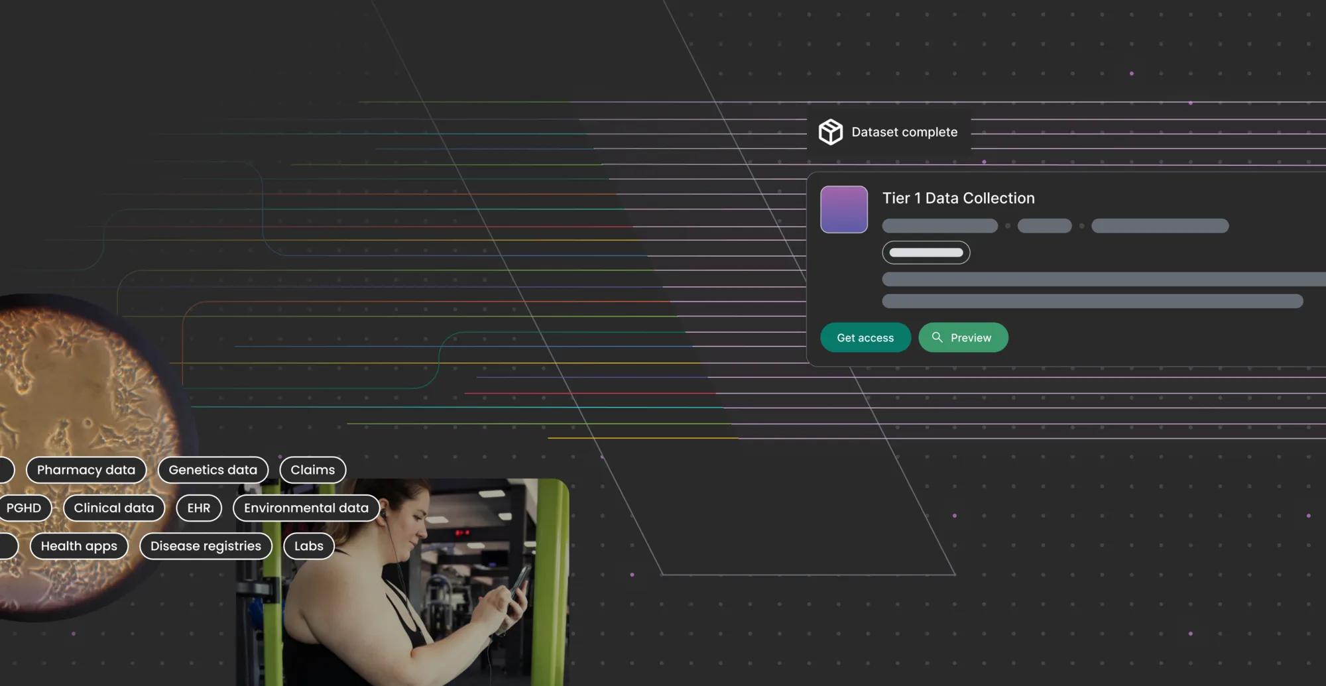This screenshot has width=1326, height=686.
Task: Click the package cube icon beside Dataset complete
Action: 829,132
